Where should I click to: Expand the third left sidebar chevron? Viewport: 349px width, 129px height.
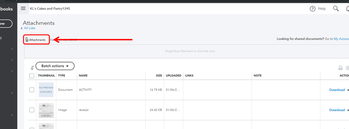pos(12,71)
